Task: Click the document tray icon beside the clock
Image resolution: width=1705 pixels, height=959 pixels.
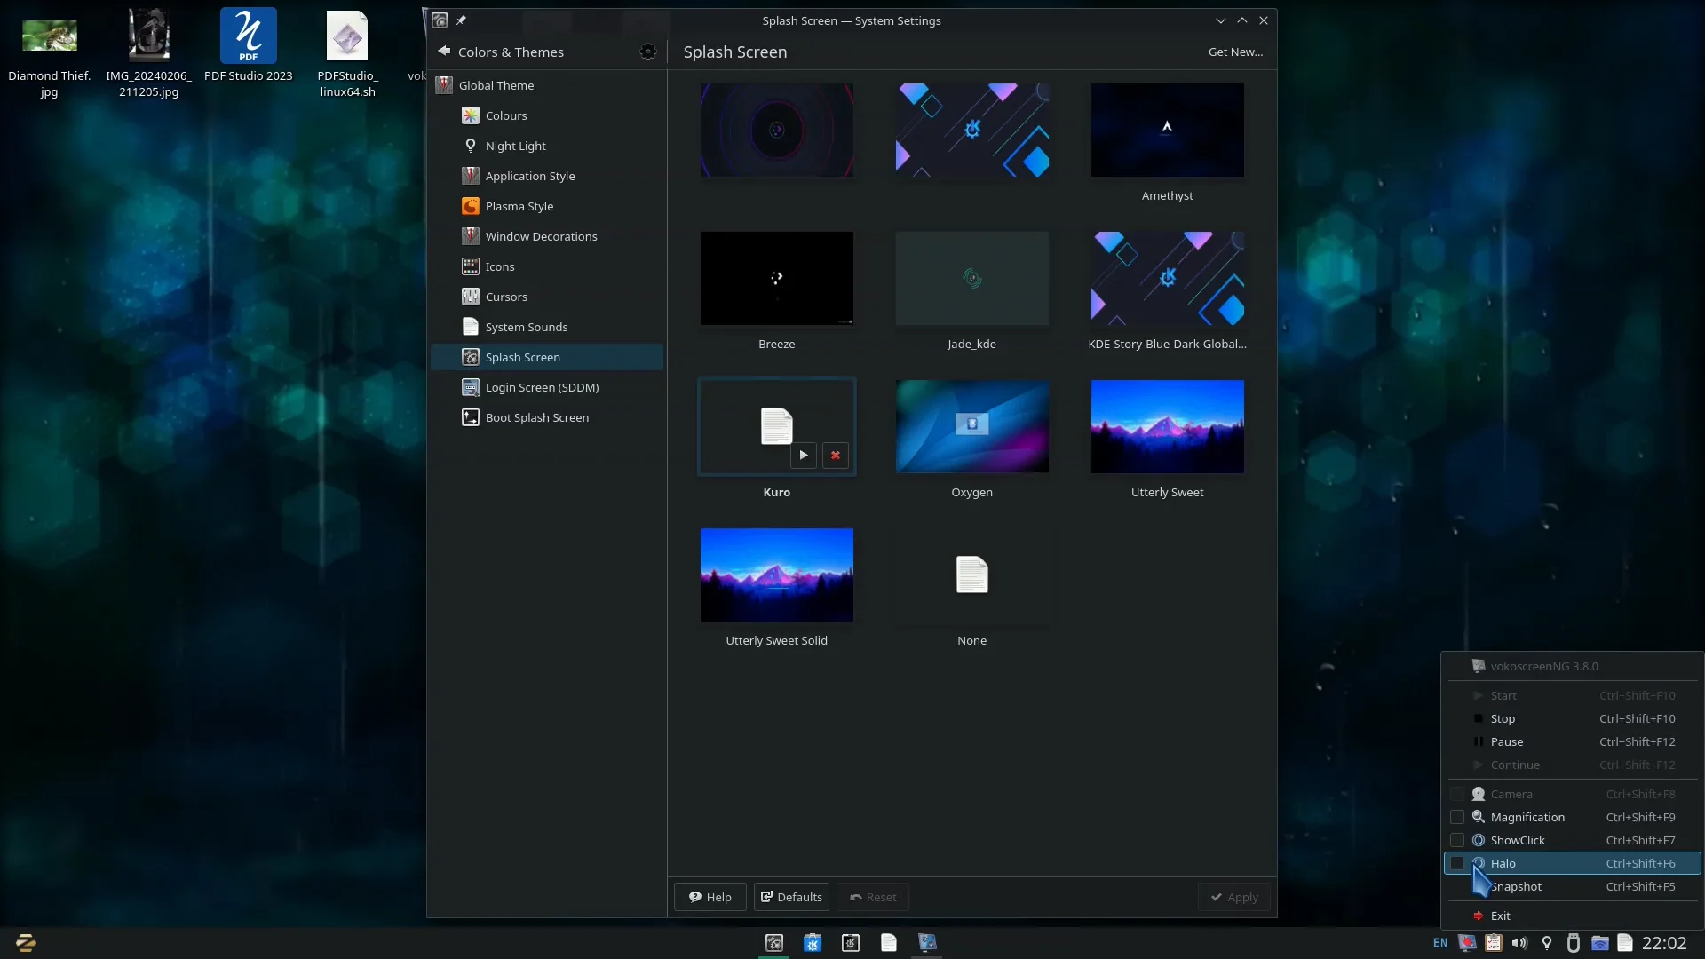Action: pos(1625,943)
